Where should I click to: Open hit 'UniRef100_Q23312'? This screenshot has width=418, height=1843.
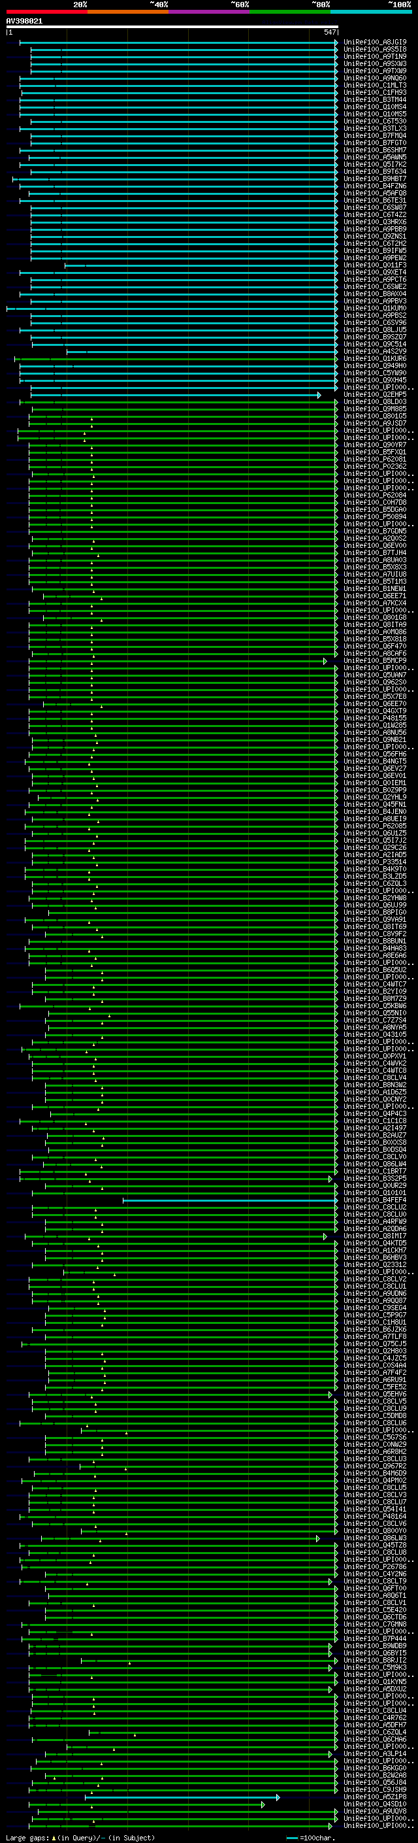click(375, 1265)
